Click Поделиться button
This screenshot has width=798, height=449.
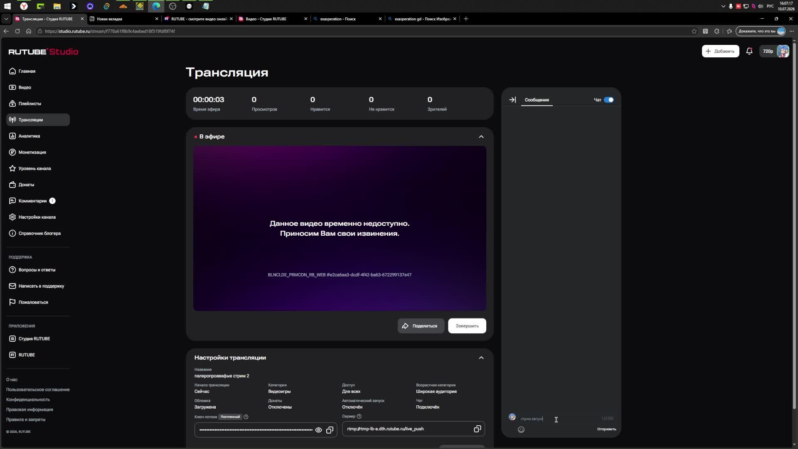tap(421, 326)
